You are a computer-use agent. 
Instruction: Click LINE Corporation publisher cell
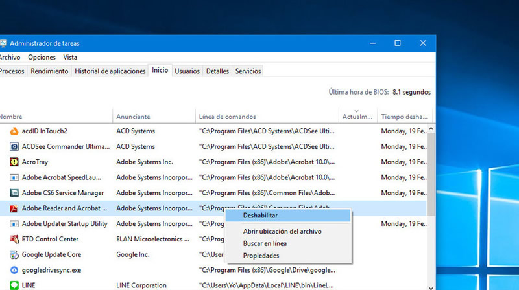141,285
